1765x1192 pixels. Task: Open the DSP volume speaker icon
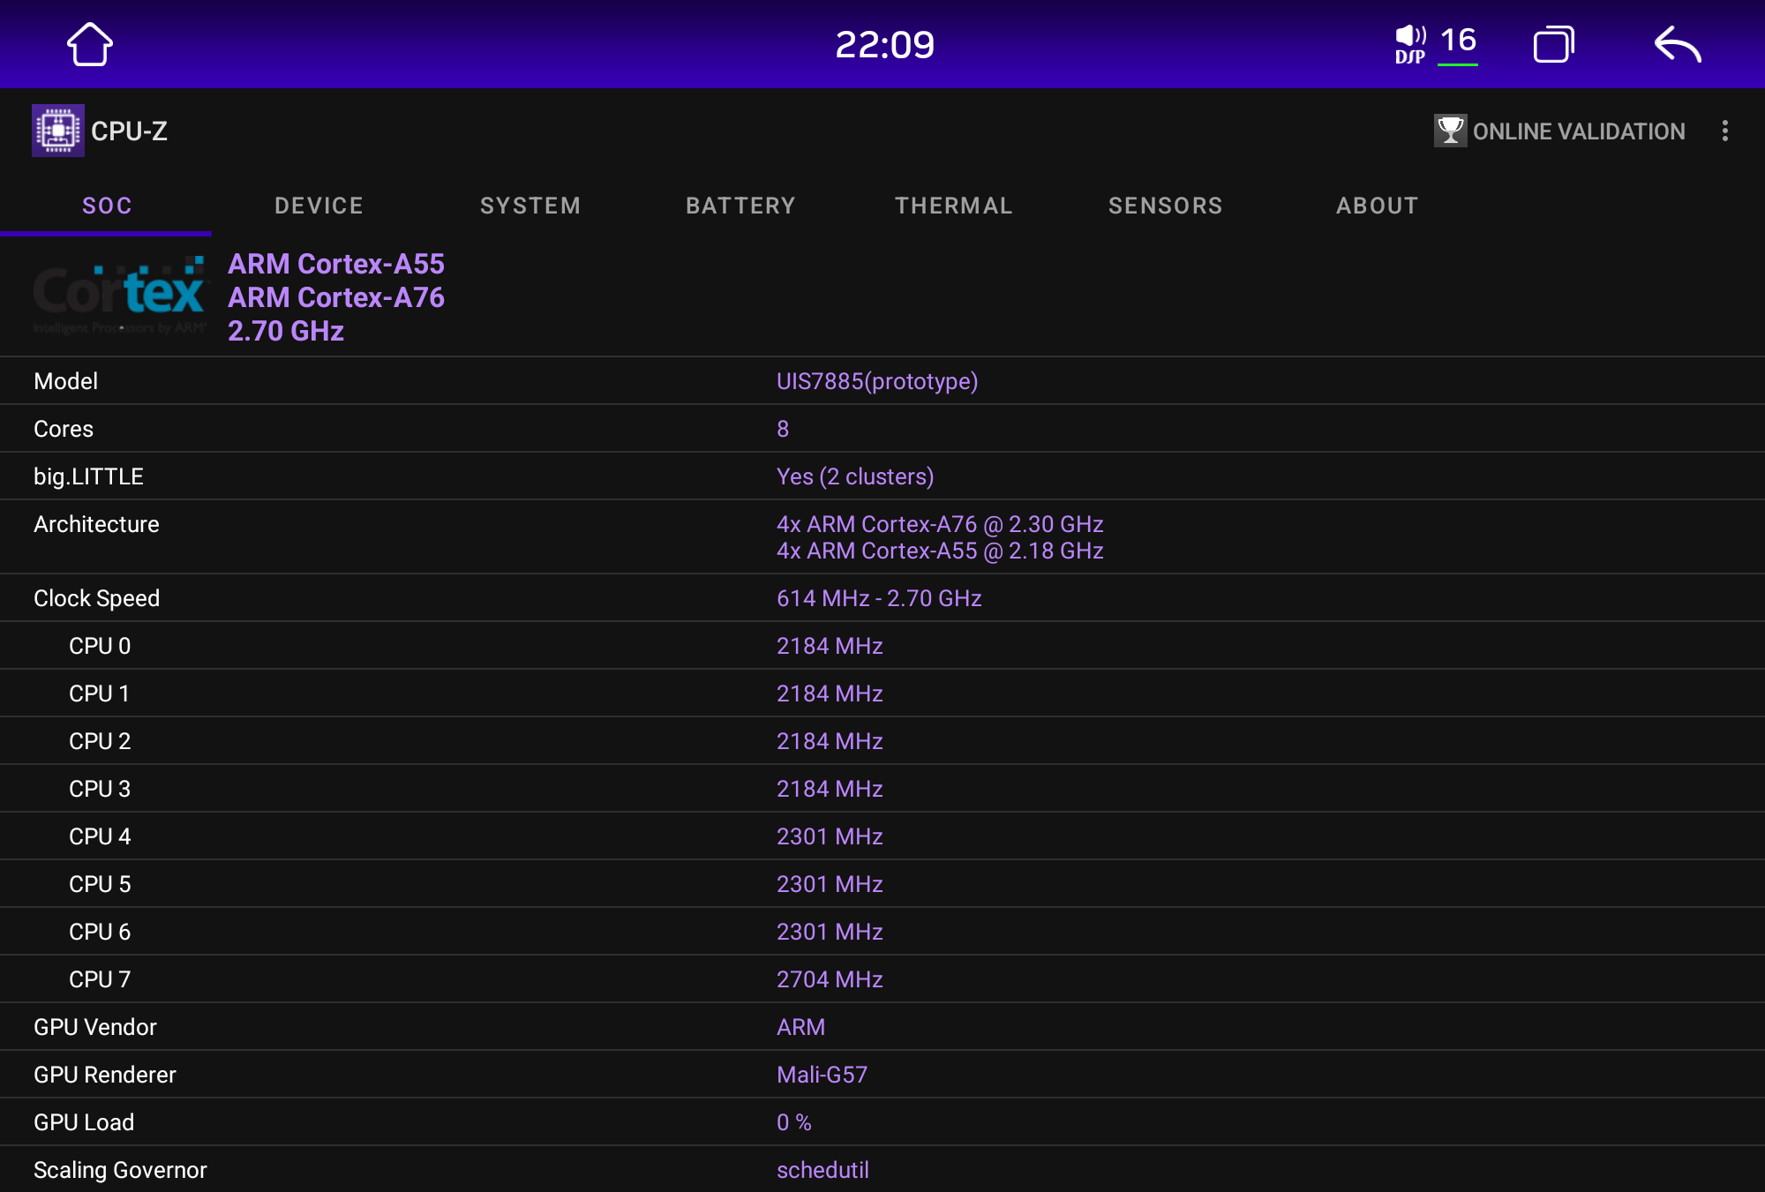coord(1410,44)
